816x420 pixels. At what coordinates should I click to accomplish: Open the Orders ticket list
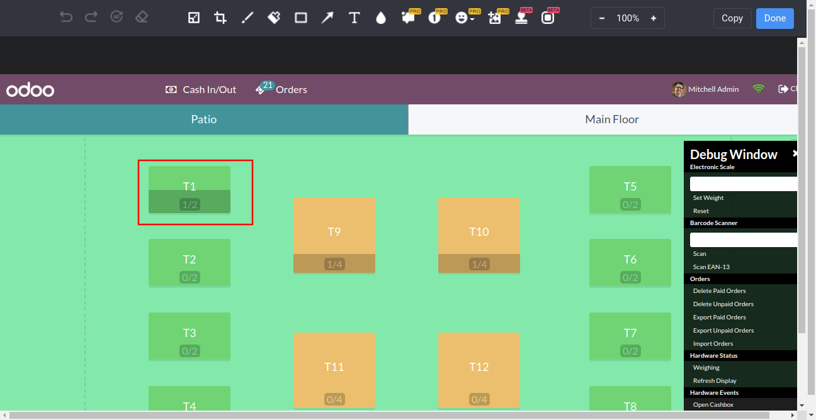tap(281, 89)
